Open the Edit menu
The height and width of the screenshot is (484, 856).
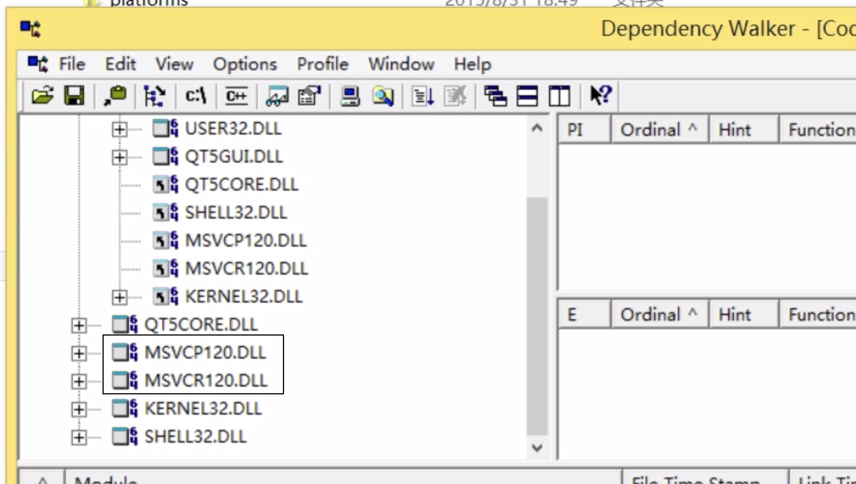[120, 64]
